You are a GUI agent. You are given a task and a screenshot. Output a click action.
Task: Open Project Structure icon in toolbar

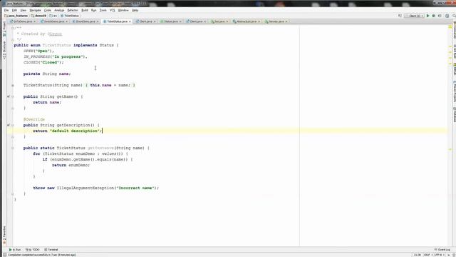point(447,16)
